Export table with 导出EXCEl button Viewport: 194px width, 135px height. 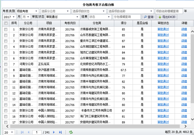click(167, 17)
